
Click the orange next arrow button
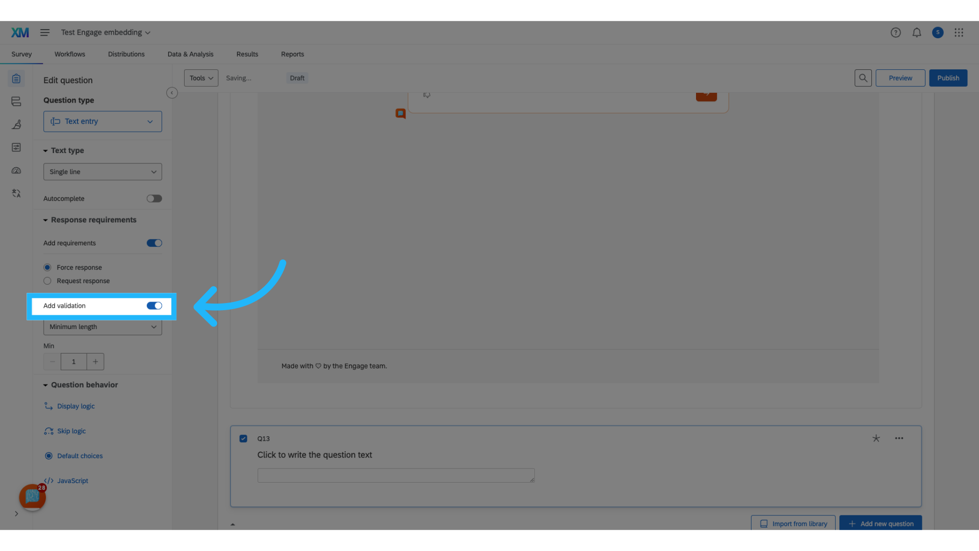coord(706,95)
